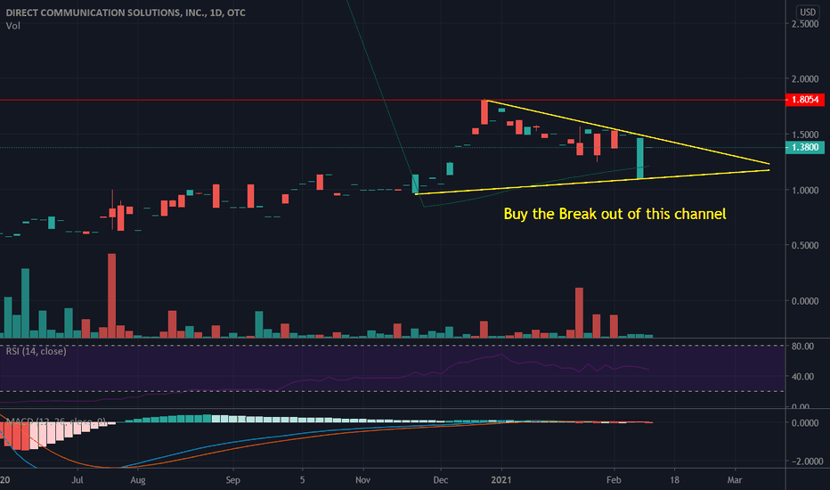Select the USD currency button
The image size is (830, 490).
point(807,12)
